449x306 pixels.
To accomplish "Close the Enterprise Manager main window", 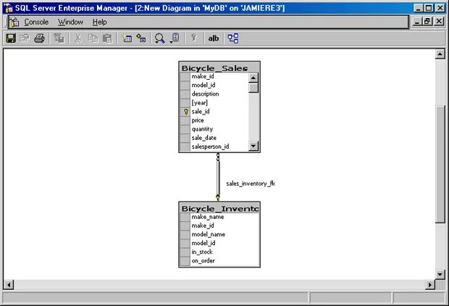I will [x=440, y=8].
